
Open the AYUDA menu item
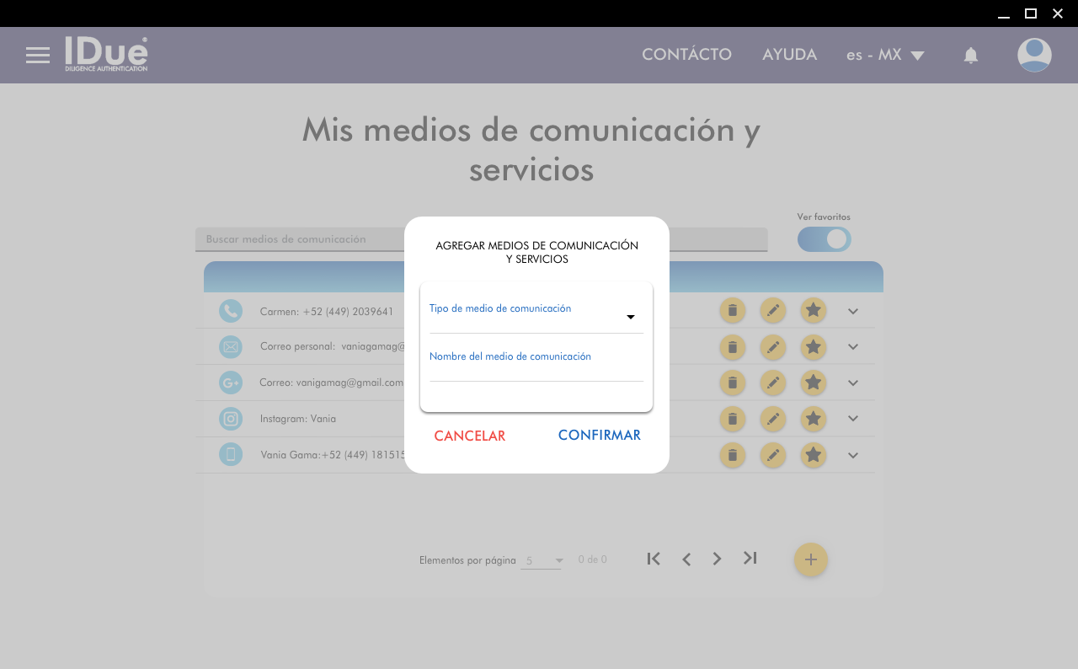click(x=789, y=55)
